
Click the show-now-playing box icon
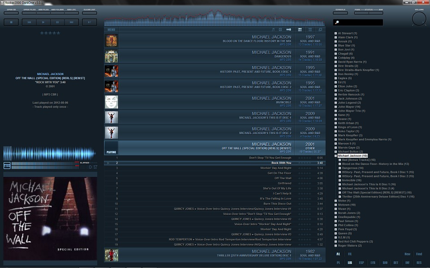click(280, 29)
